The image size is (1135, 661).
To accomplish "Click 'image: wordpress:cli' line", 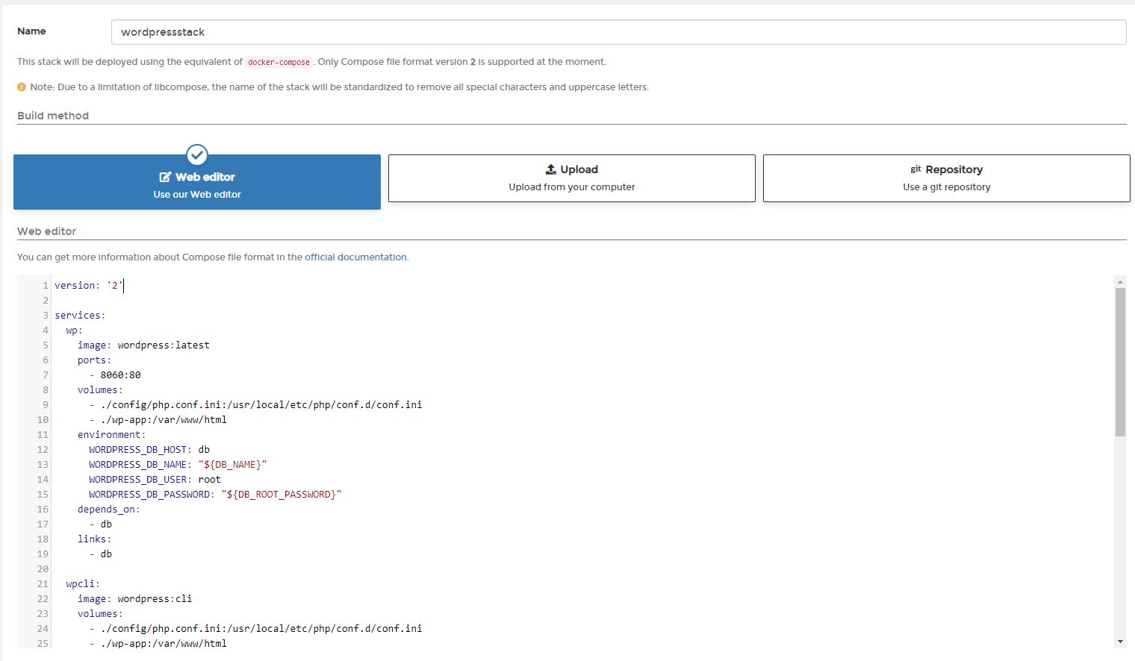I will (x=135, y=598).
